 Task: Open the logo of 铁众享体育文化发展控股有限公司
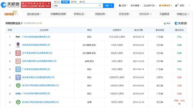tap(18, 77)
